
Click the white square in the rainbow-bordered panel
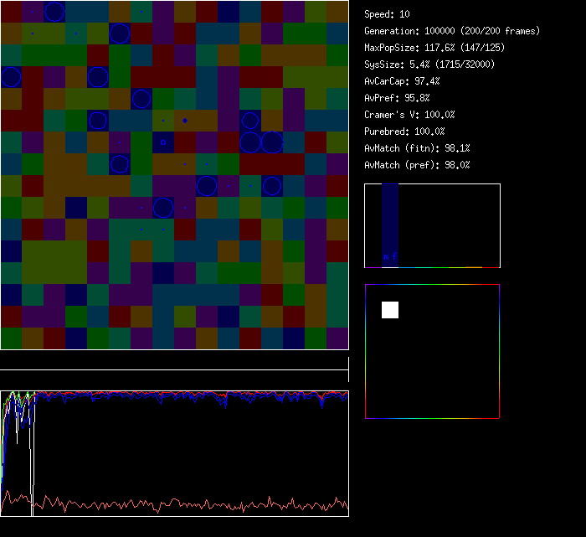390,310
